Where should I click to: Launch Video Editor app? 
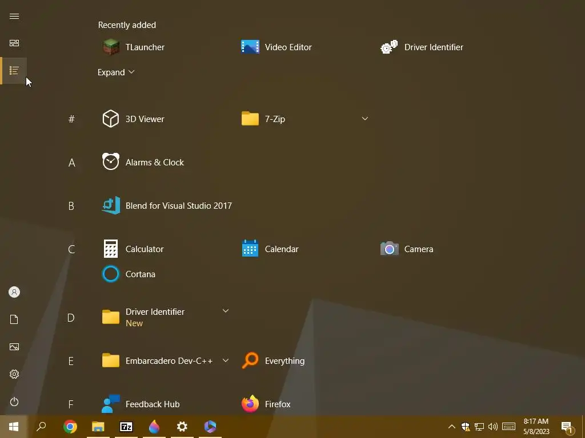click(x=277, y=47)
